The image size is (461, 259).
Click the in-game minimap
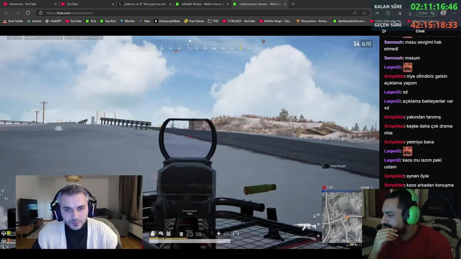(342, 217)
